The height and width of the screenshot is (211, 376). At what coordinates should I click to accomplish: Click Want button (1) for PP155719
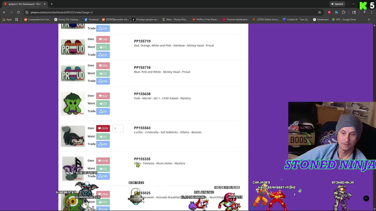pyautogui.click(x=103, y=47)
